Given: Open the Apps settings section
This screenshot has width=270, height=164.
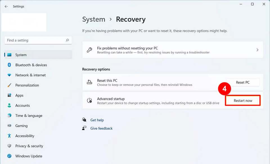Looking at the screenshot, I should click(x=19, y=95).
